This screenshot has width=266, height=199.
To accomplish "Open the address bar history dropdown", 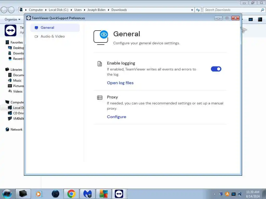I will (192, 10).
